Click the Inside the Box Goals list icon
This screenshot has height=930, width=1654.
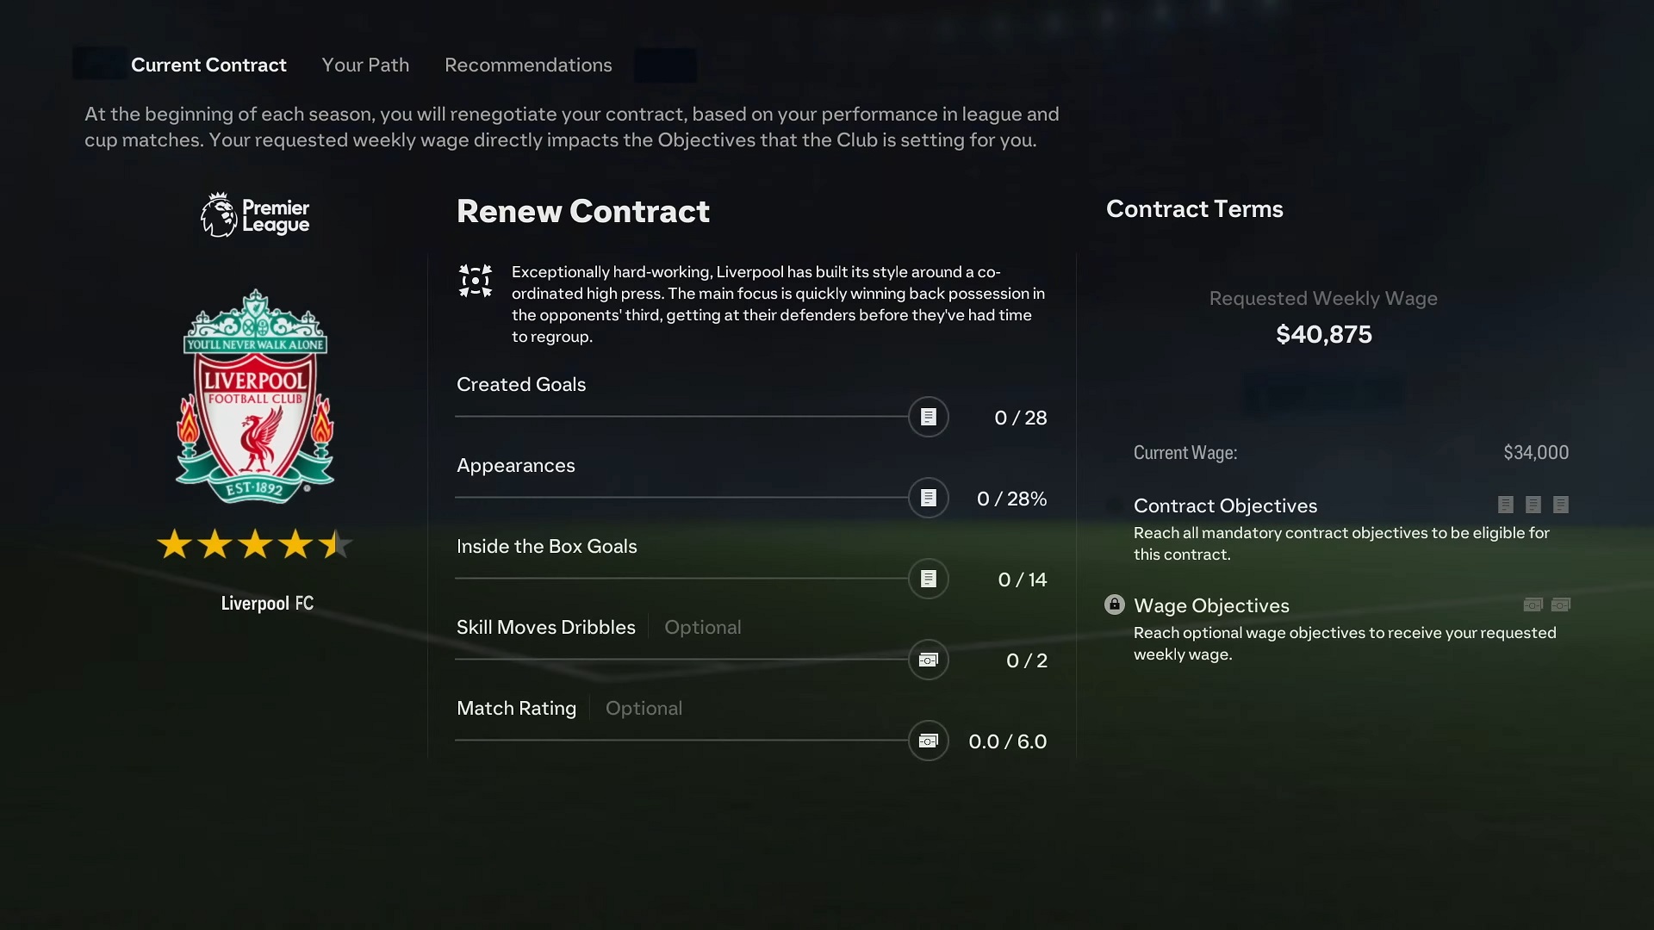pyautogui.click(x=928, y=578)
